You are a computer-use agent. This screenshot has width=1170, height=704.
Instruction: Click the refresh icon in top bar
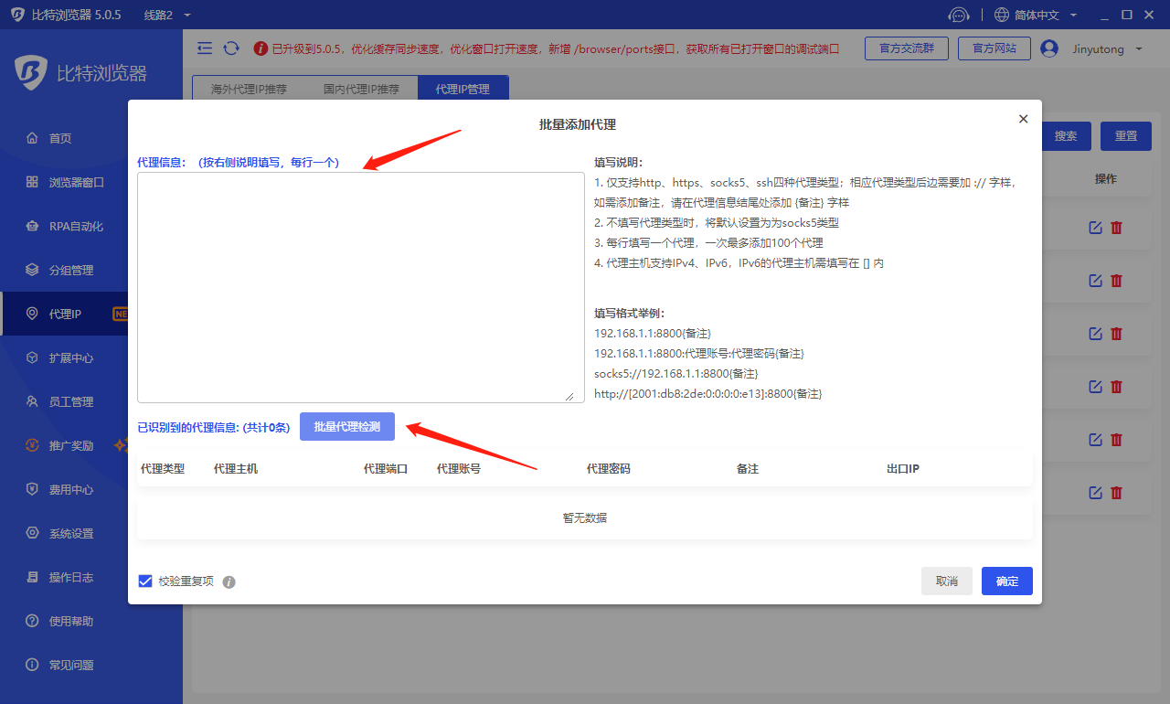click(x=231, y=48)
